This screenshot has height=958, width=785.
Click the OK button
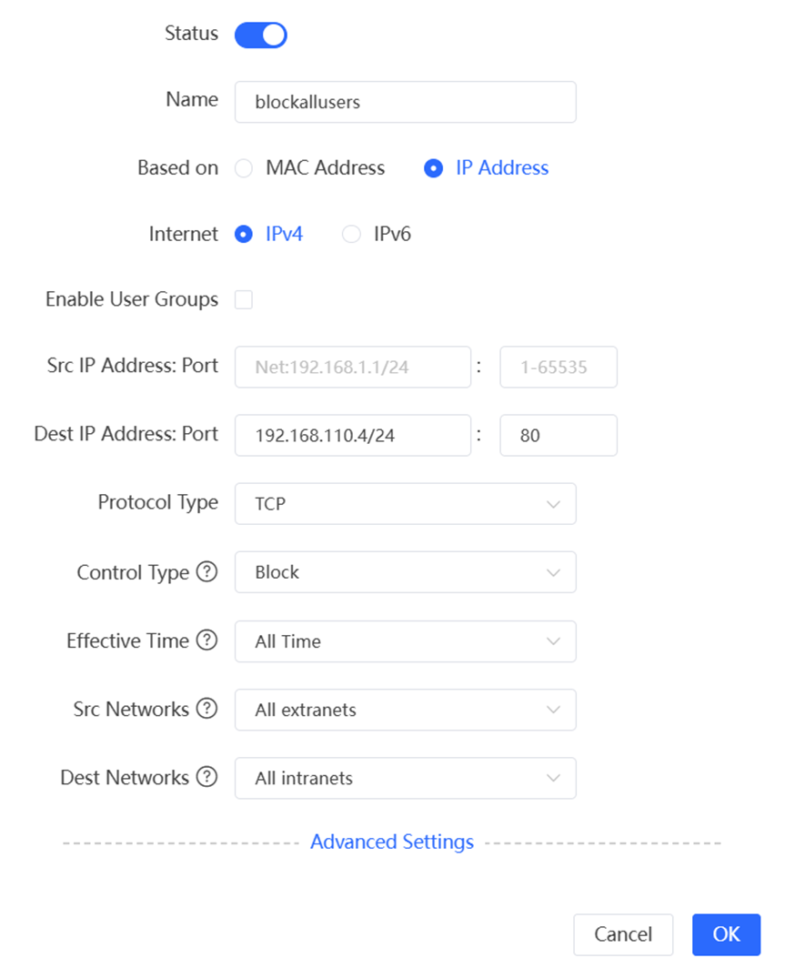(726, 934)
